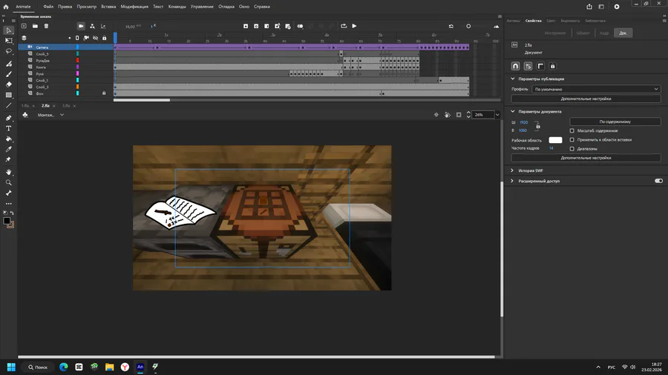Screen dimensions: 668x375
Task: Unlock the Фон layer
Action: (x=103, y=93)
